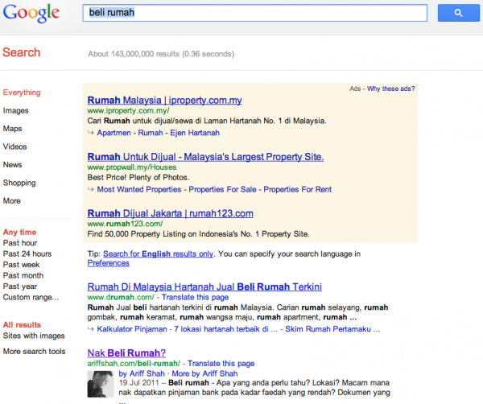Click the Google logo
The width and height of the screenshot is (483, 404).
pos(31,13)
